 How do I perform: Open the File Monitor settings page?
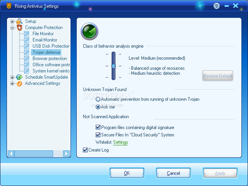point(43,34)
